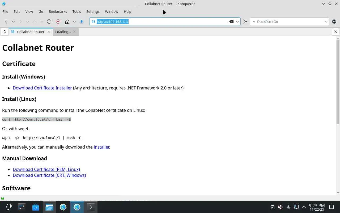Click the muted volume tray icon
Image resolution: width=340 pixels, height=213 pixels.
(x=280, y=207)
